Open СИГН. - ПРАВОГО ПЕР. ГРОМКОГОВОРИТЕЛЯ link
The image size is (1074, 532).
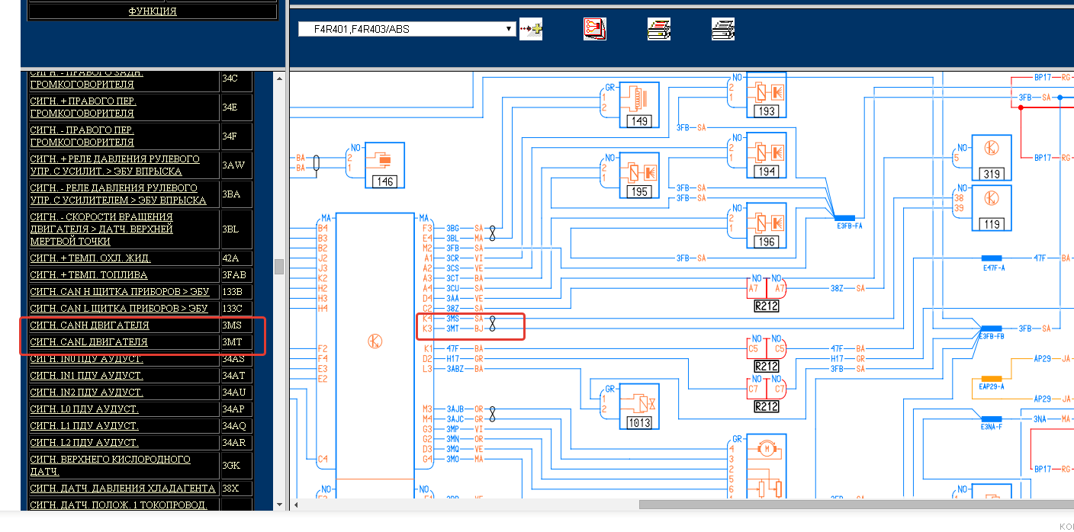pyautogui.click(x=82, y=136)
